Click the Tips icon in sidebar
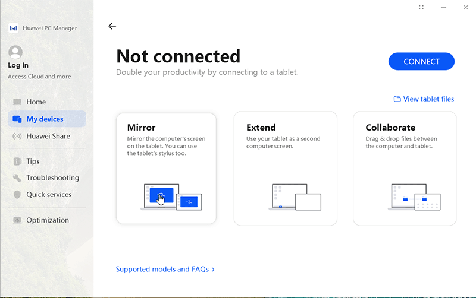This screenshot has width=476, height=298. click(x=17, y=161)
